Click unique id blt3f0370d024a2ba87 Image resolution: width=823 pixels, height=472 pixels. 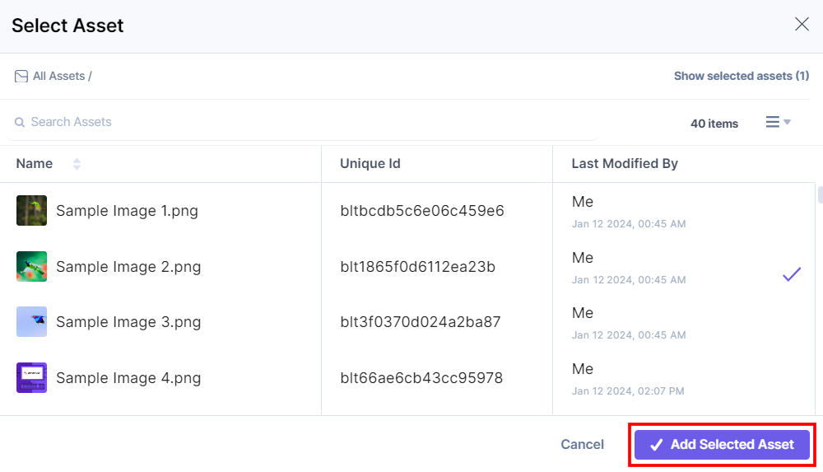(x=421, y=322)
